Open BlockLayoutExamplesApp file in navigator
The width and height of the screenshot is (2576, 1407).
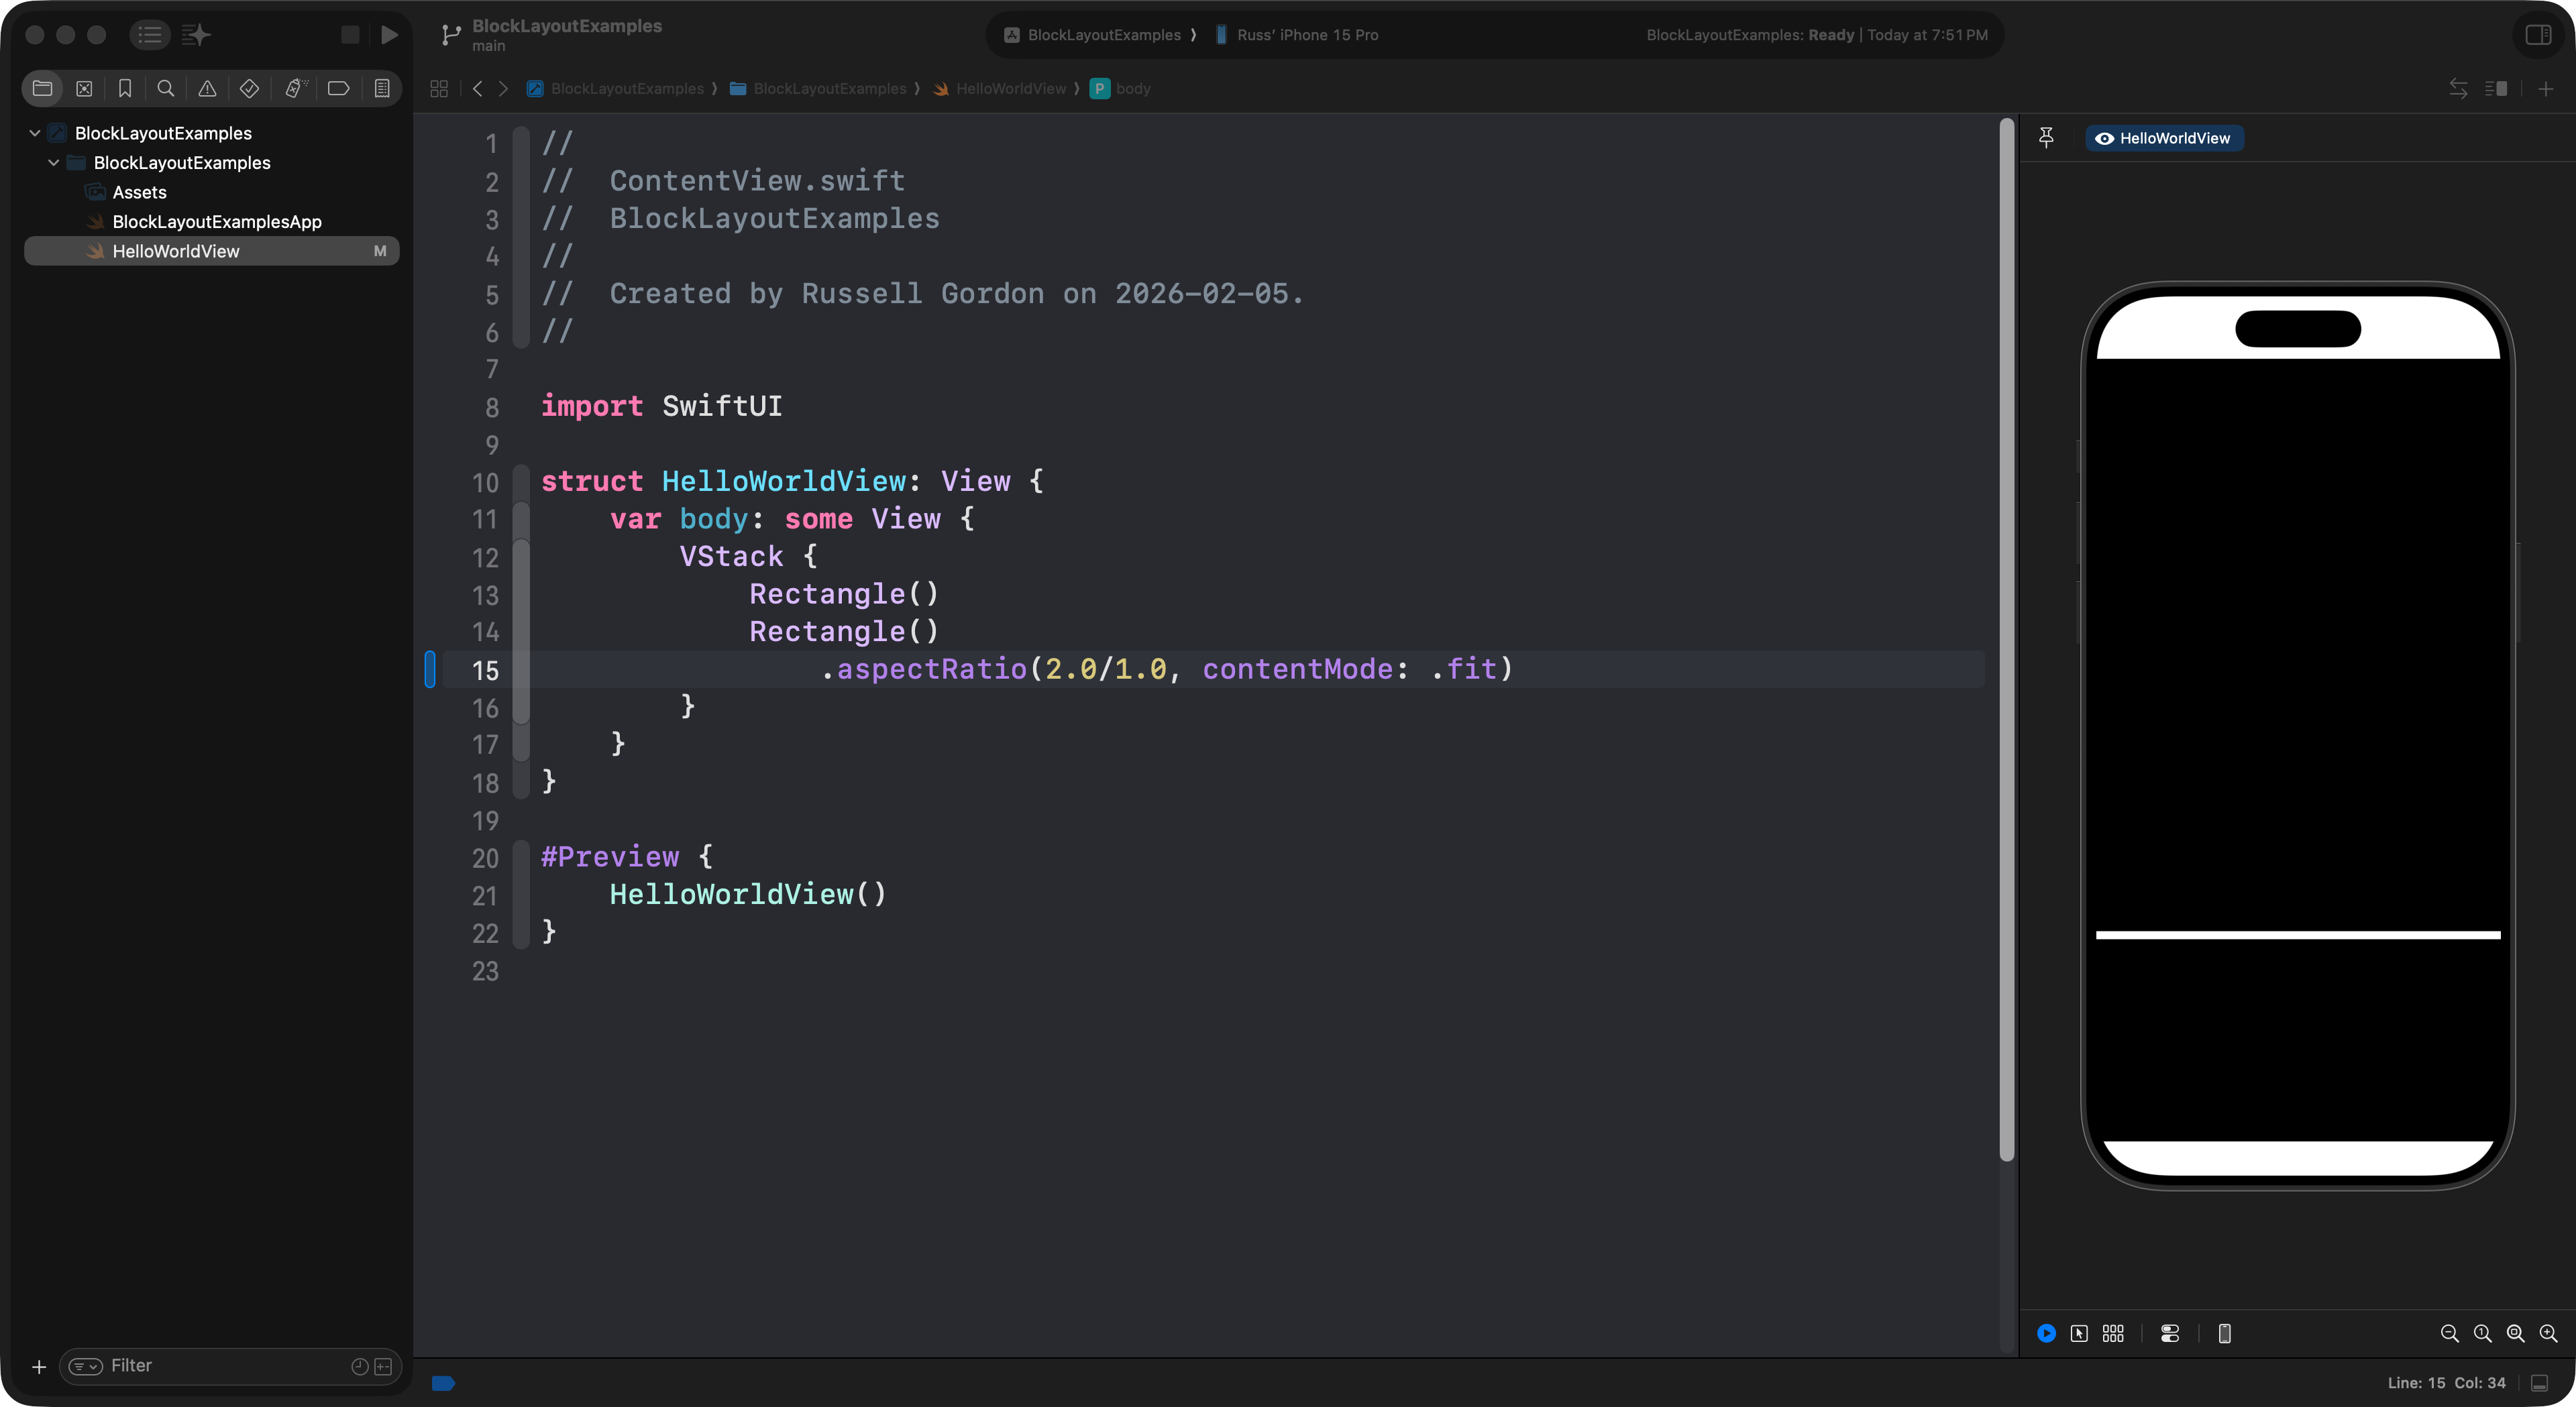point(216,221)
